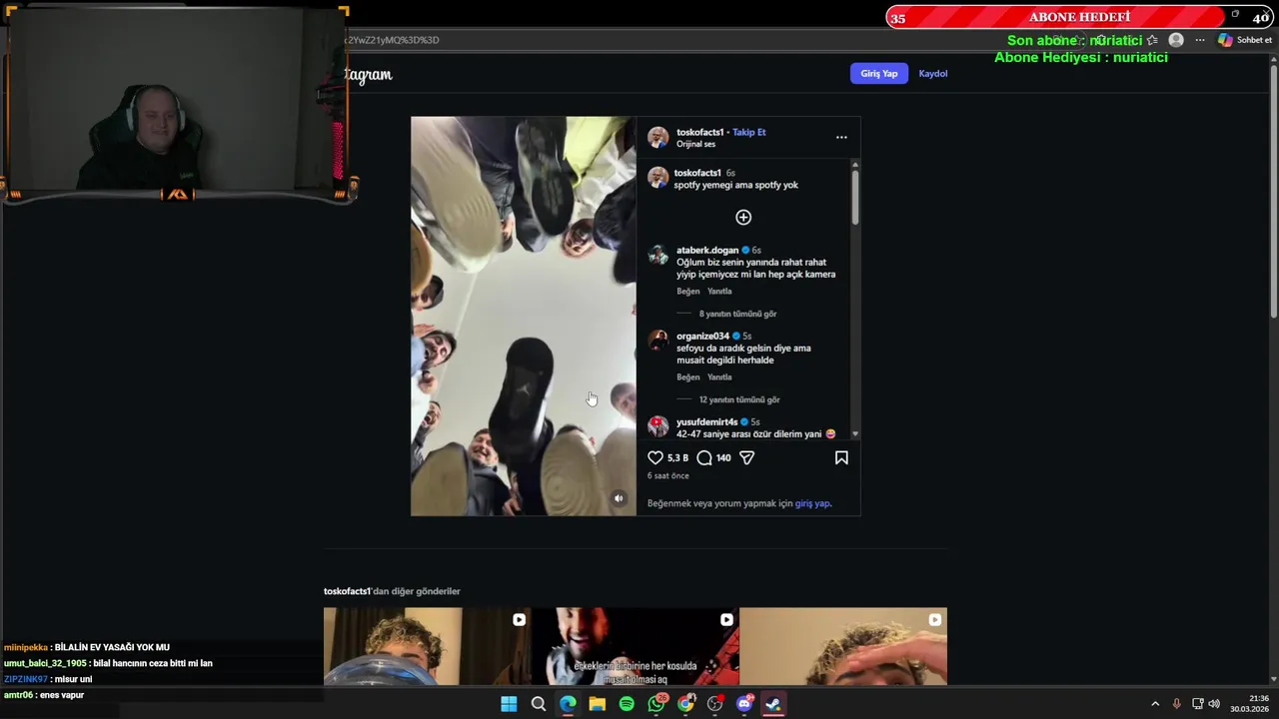Image resolution: width=1279 pixels, height=719 pixels.
Task: Click the Instagram logo
Action: pos(368,75)
